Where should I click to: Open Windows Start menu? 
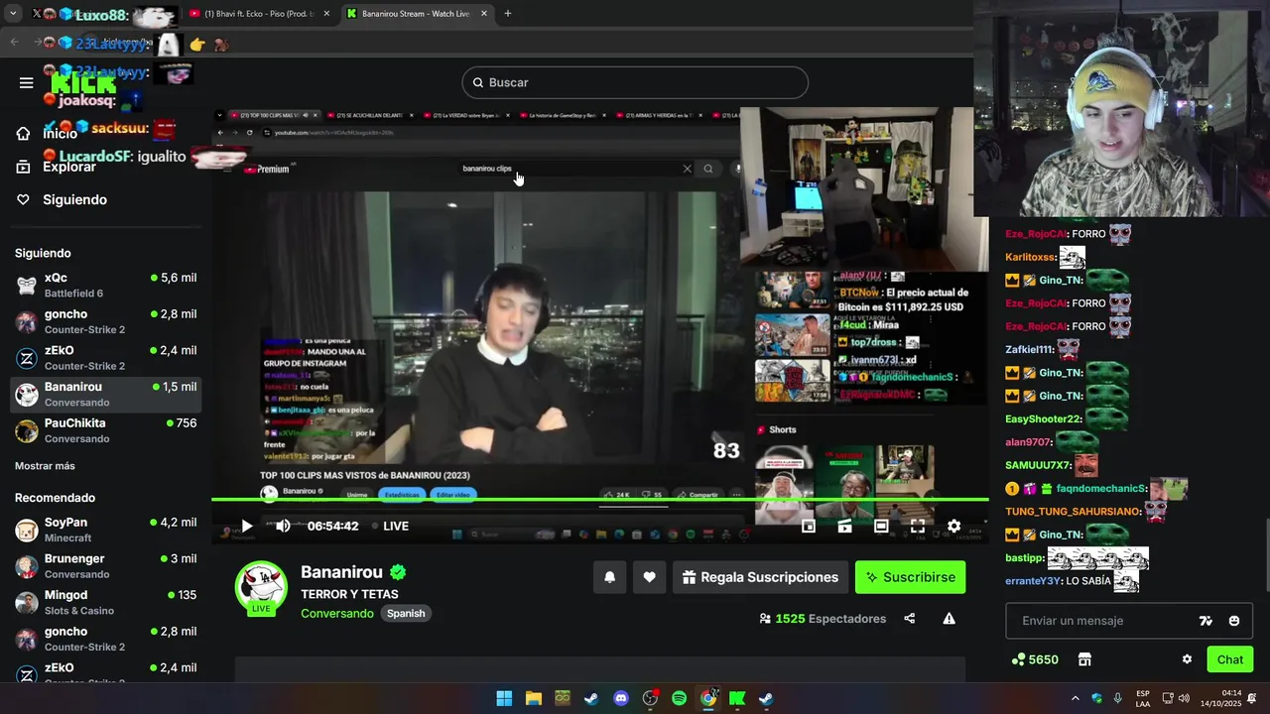[504, 698]
